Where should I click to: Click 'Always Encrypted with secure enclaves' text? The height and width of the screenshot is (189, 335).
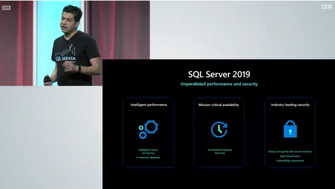click(290, 152)
